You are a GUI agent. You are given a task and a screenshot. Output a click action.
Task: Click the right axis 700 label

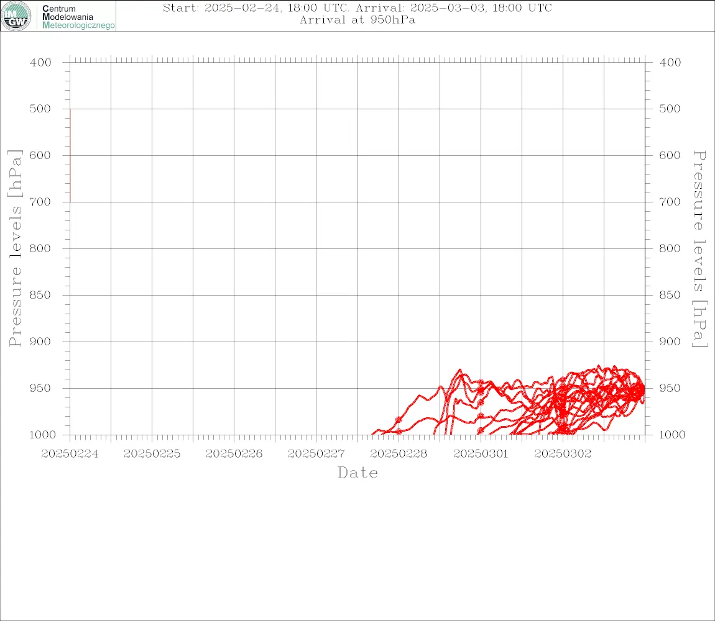coord(670,202)
